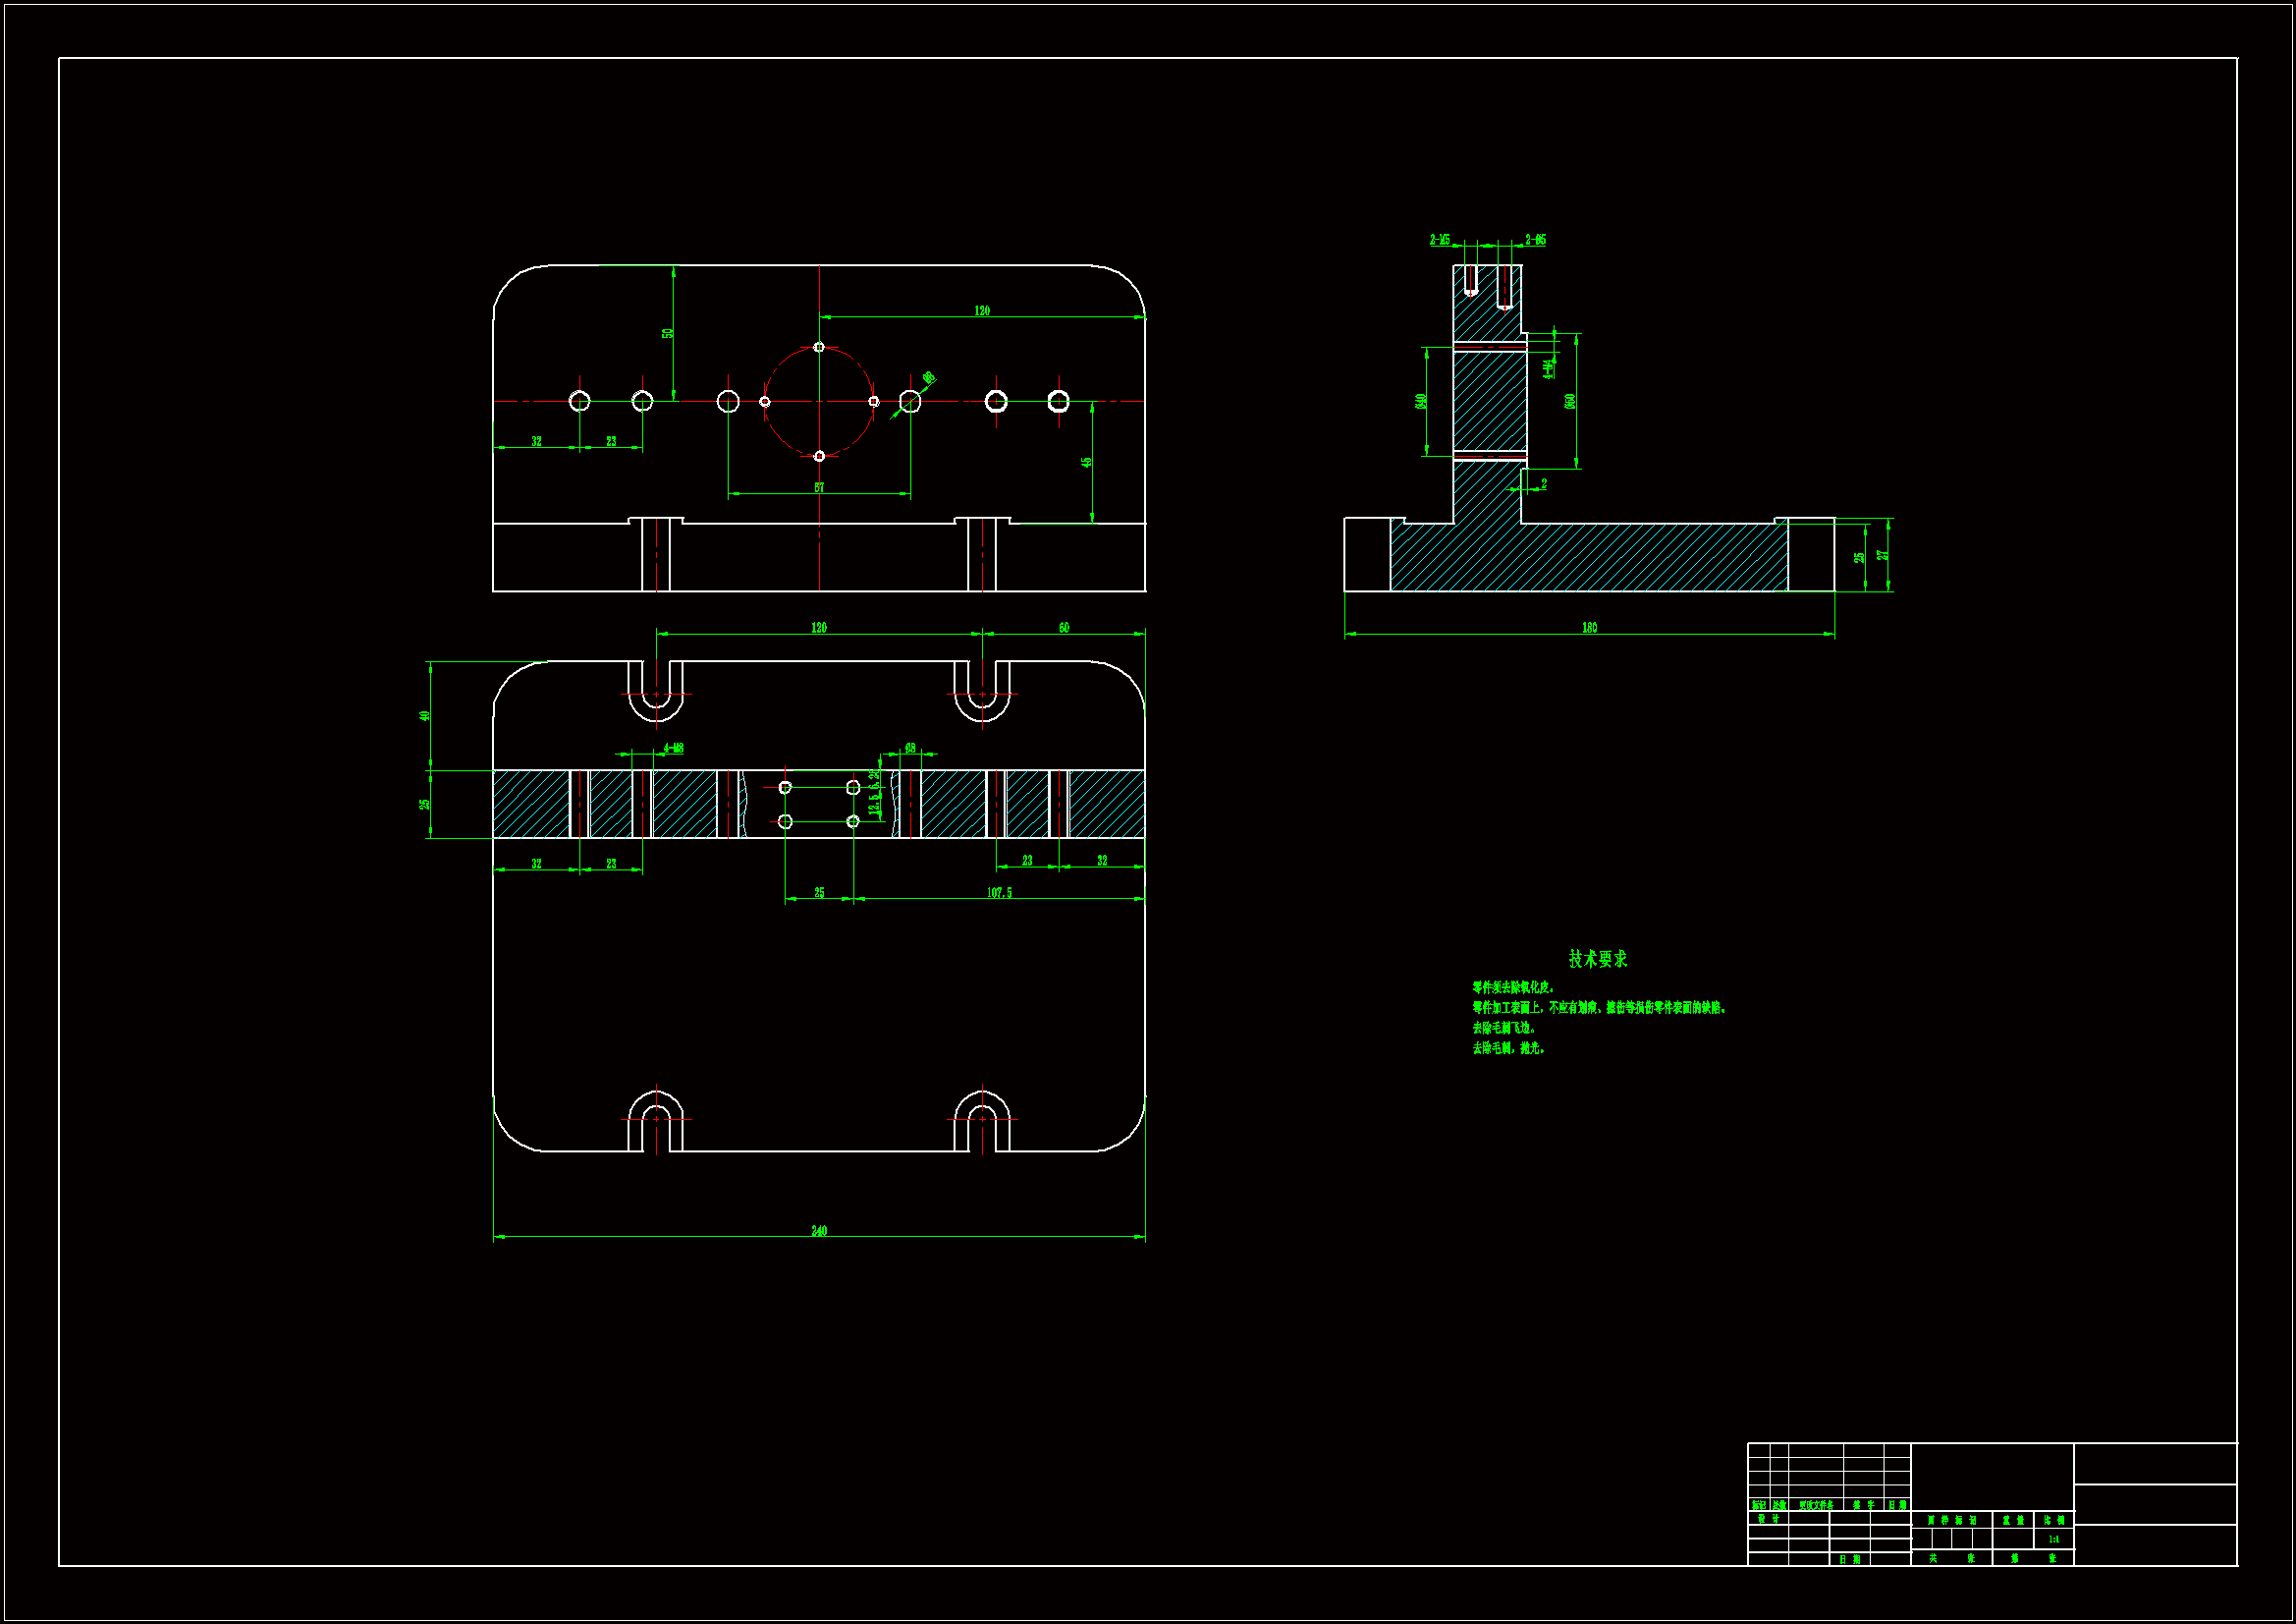Click the Φ60 dimension on section view
Viewport: 2296px width, 1624px height.
[1570, 401]
